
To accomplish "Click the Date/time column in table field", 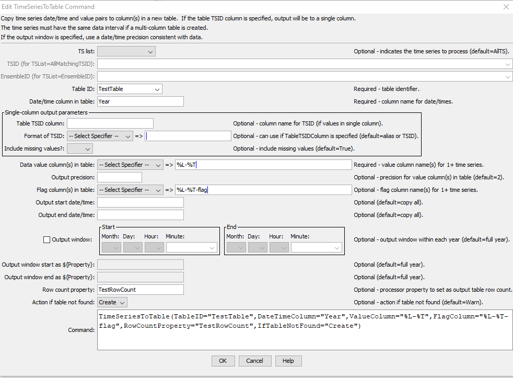I will (x=141, y=101).
